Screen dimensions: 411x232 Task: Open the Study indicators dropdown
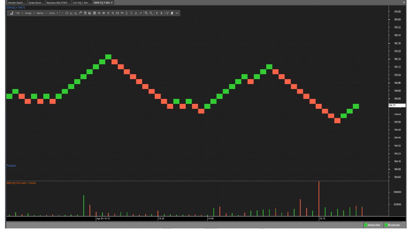(x=29, y=13)
